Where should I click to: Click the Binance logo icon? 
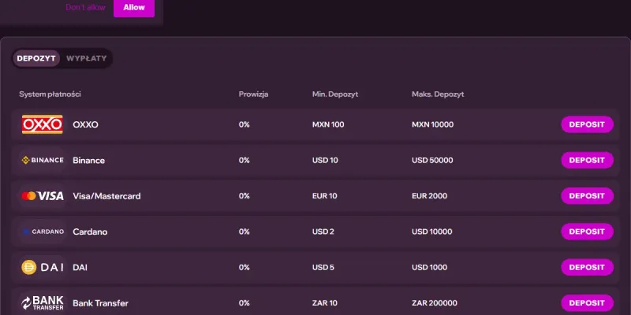coord(43,161)
